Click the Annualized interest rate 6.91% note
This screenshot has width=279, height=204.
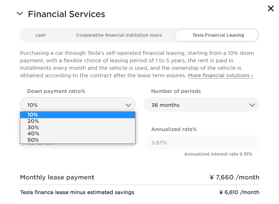(x=218, y=154)
